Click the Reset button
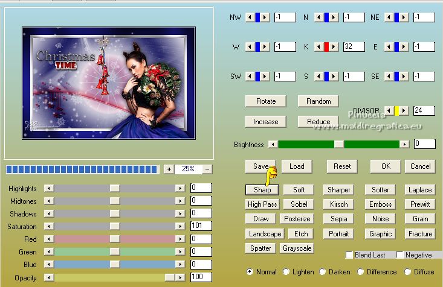The width and height of the screenshot is (443, 287). pos(342,166)
